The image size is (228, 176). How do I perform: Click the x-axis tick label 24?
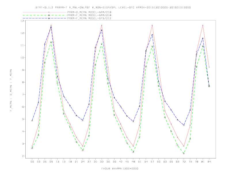coord(83,162)
